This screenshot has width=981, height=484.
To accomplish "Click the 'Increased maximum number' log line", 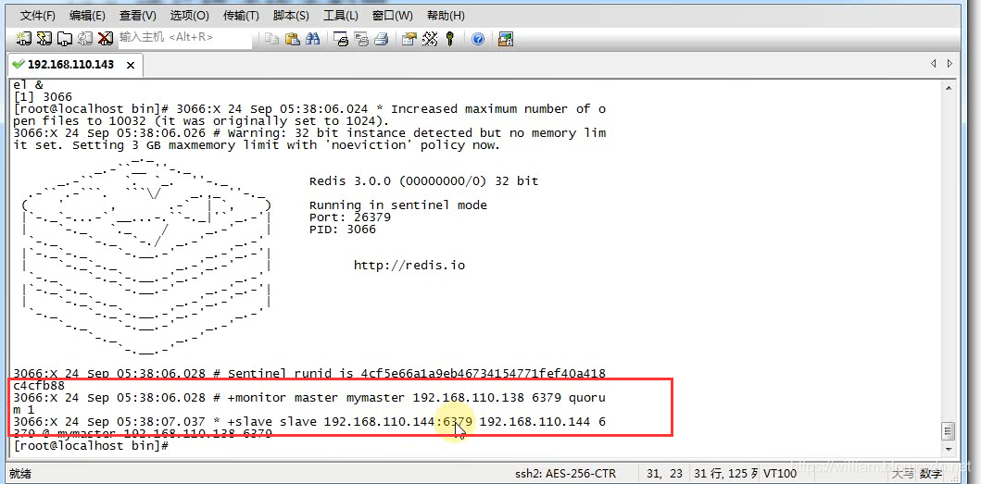I will (x=309, y=109).
